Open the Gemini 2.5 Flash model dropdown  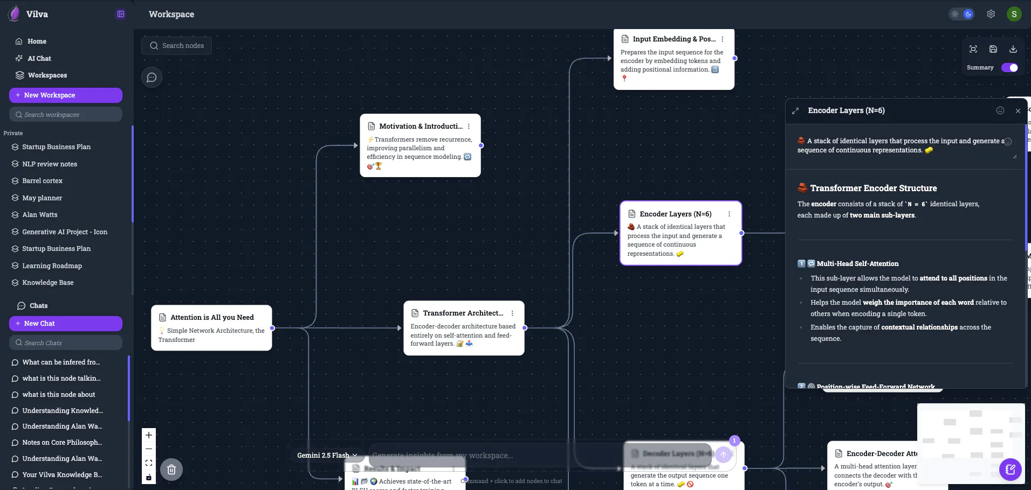[327, 456]
